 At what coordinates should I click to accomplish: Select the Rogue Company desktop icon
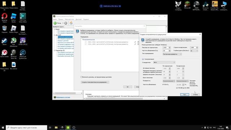click(x=178, y=6)
